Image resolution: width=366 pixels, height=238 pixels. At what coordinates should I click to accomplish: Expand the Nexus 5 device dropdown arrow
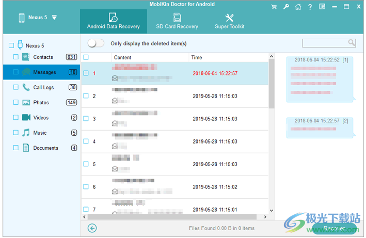(x=54, y=18)
